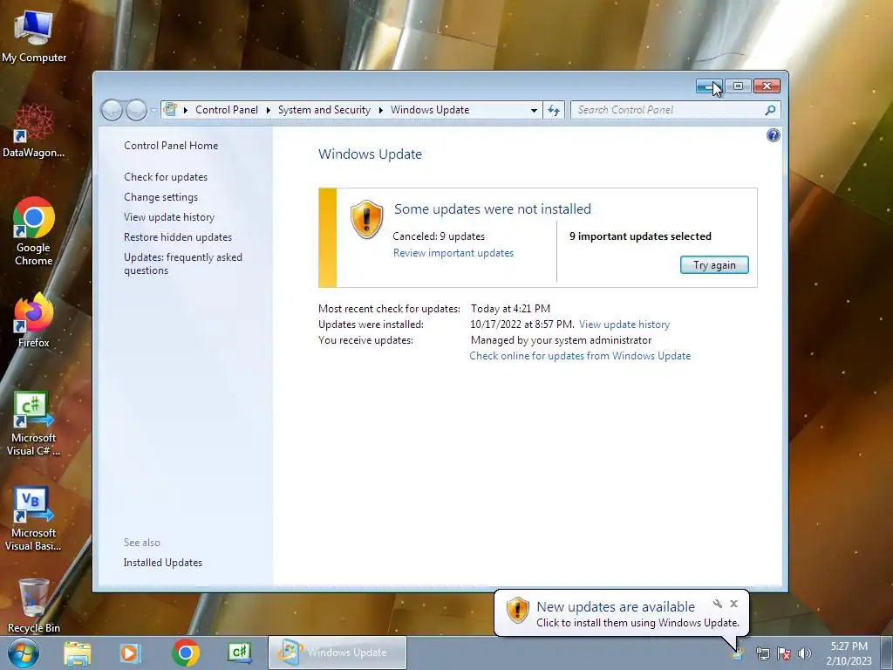Select the Microsoft Visual Basic desktop shortcut
Image resolution: width=893 pixels, height=670 pixels.
(x=34, y=519)
